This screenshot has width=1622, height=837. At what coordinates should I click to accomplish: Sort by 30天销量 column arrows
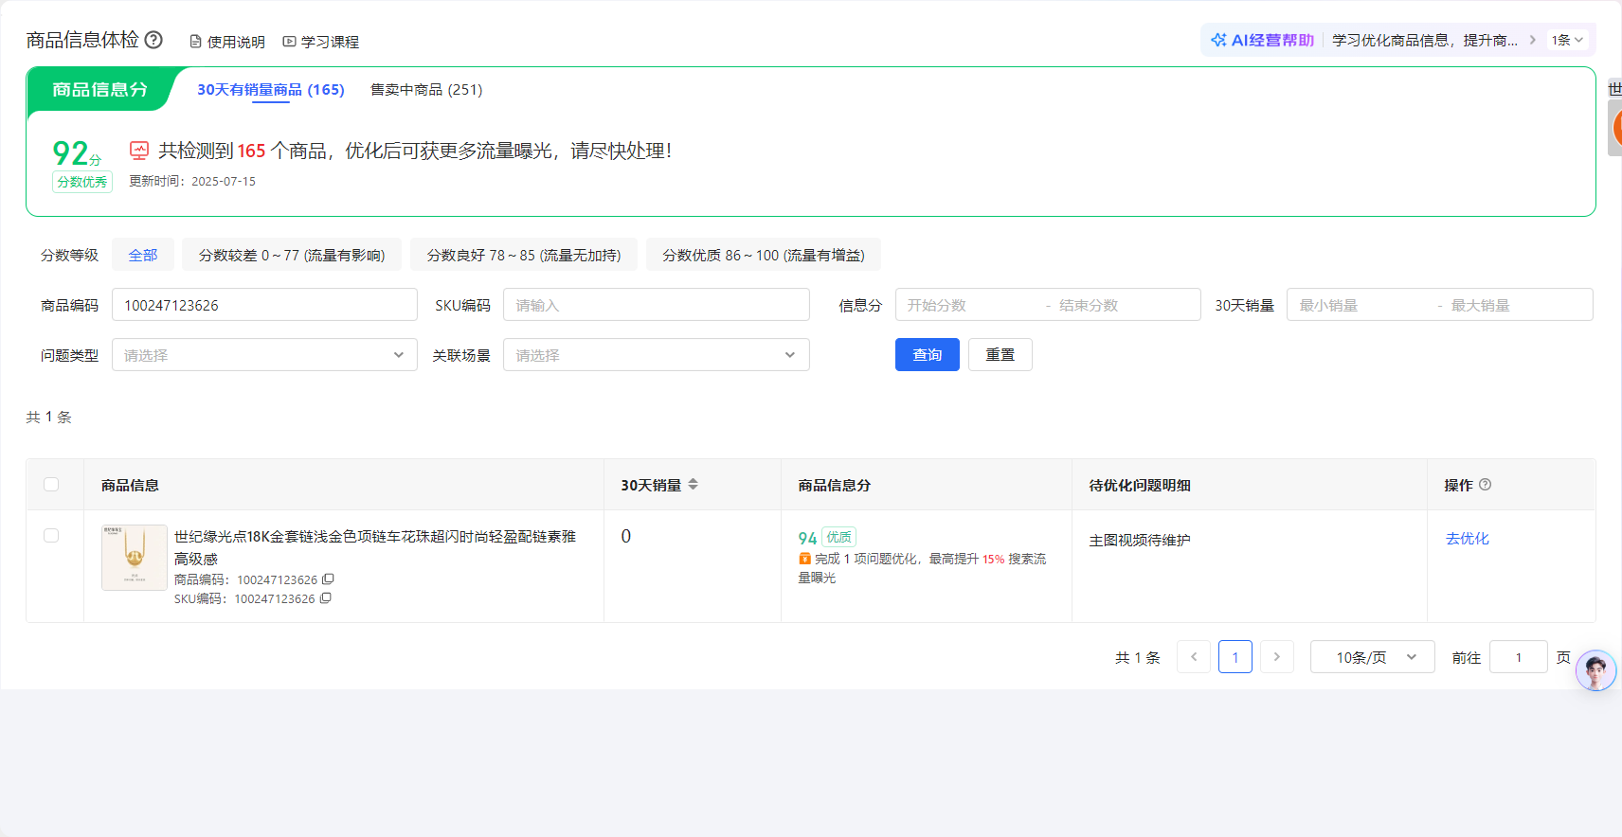pos(693,485)
